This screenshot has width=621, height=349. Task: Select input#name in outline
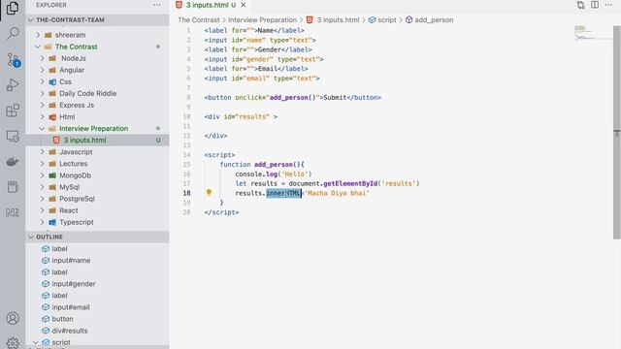97,261
